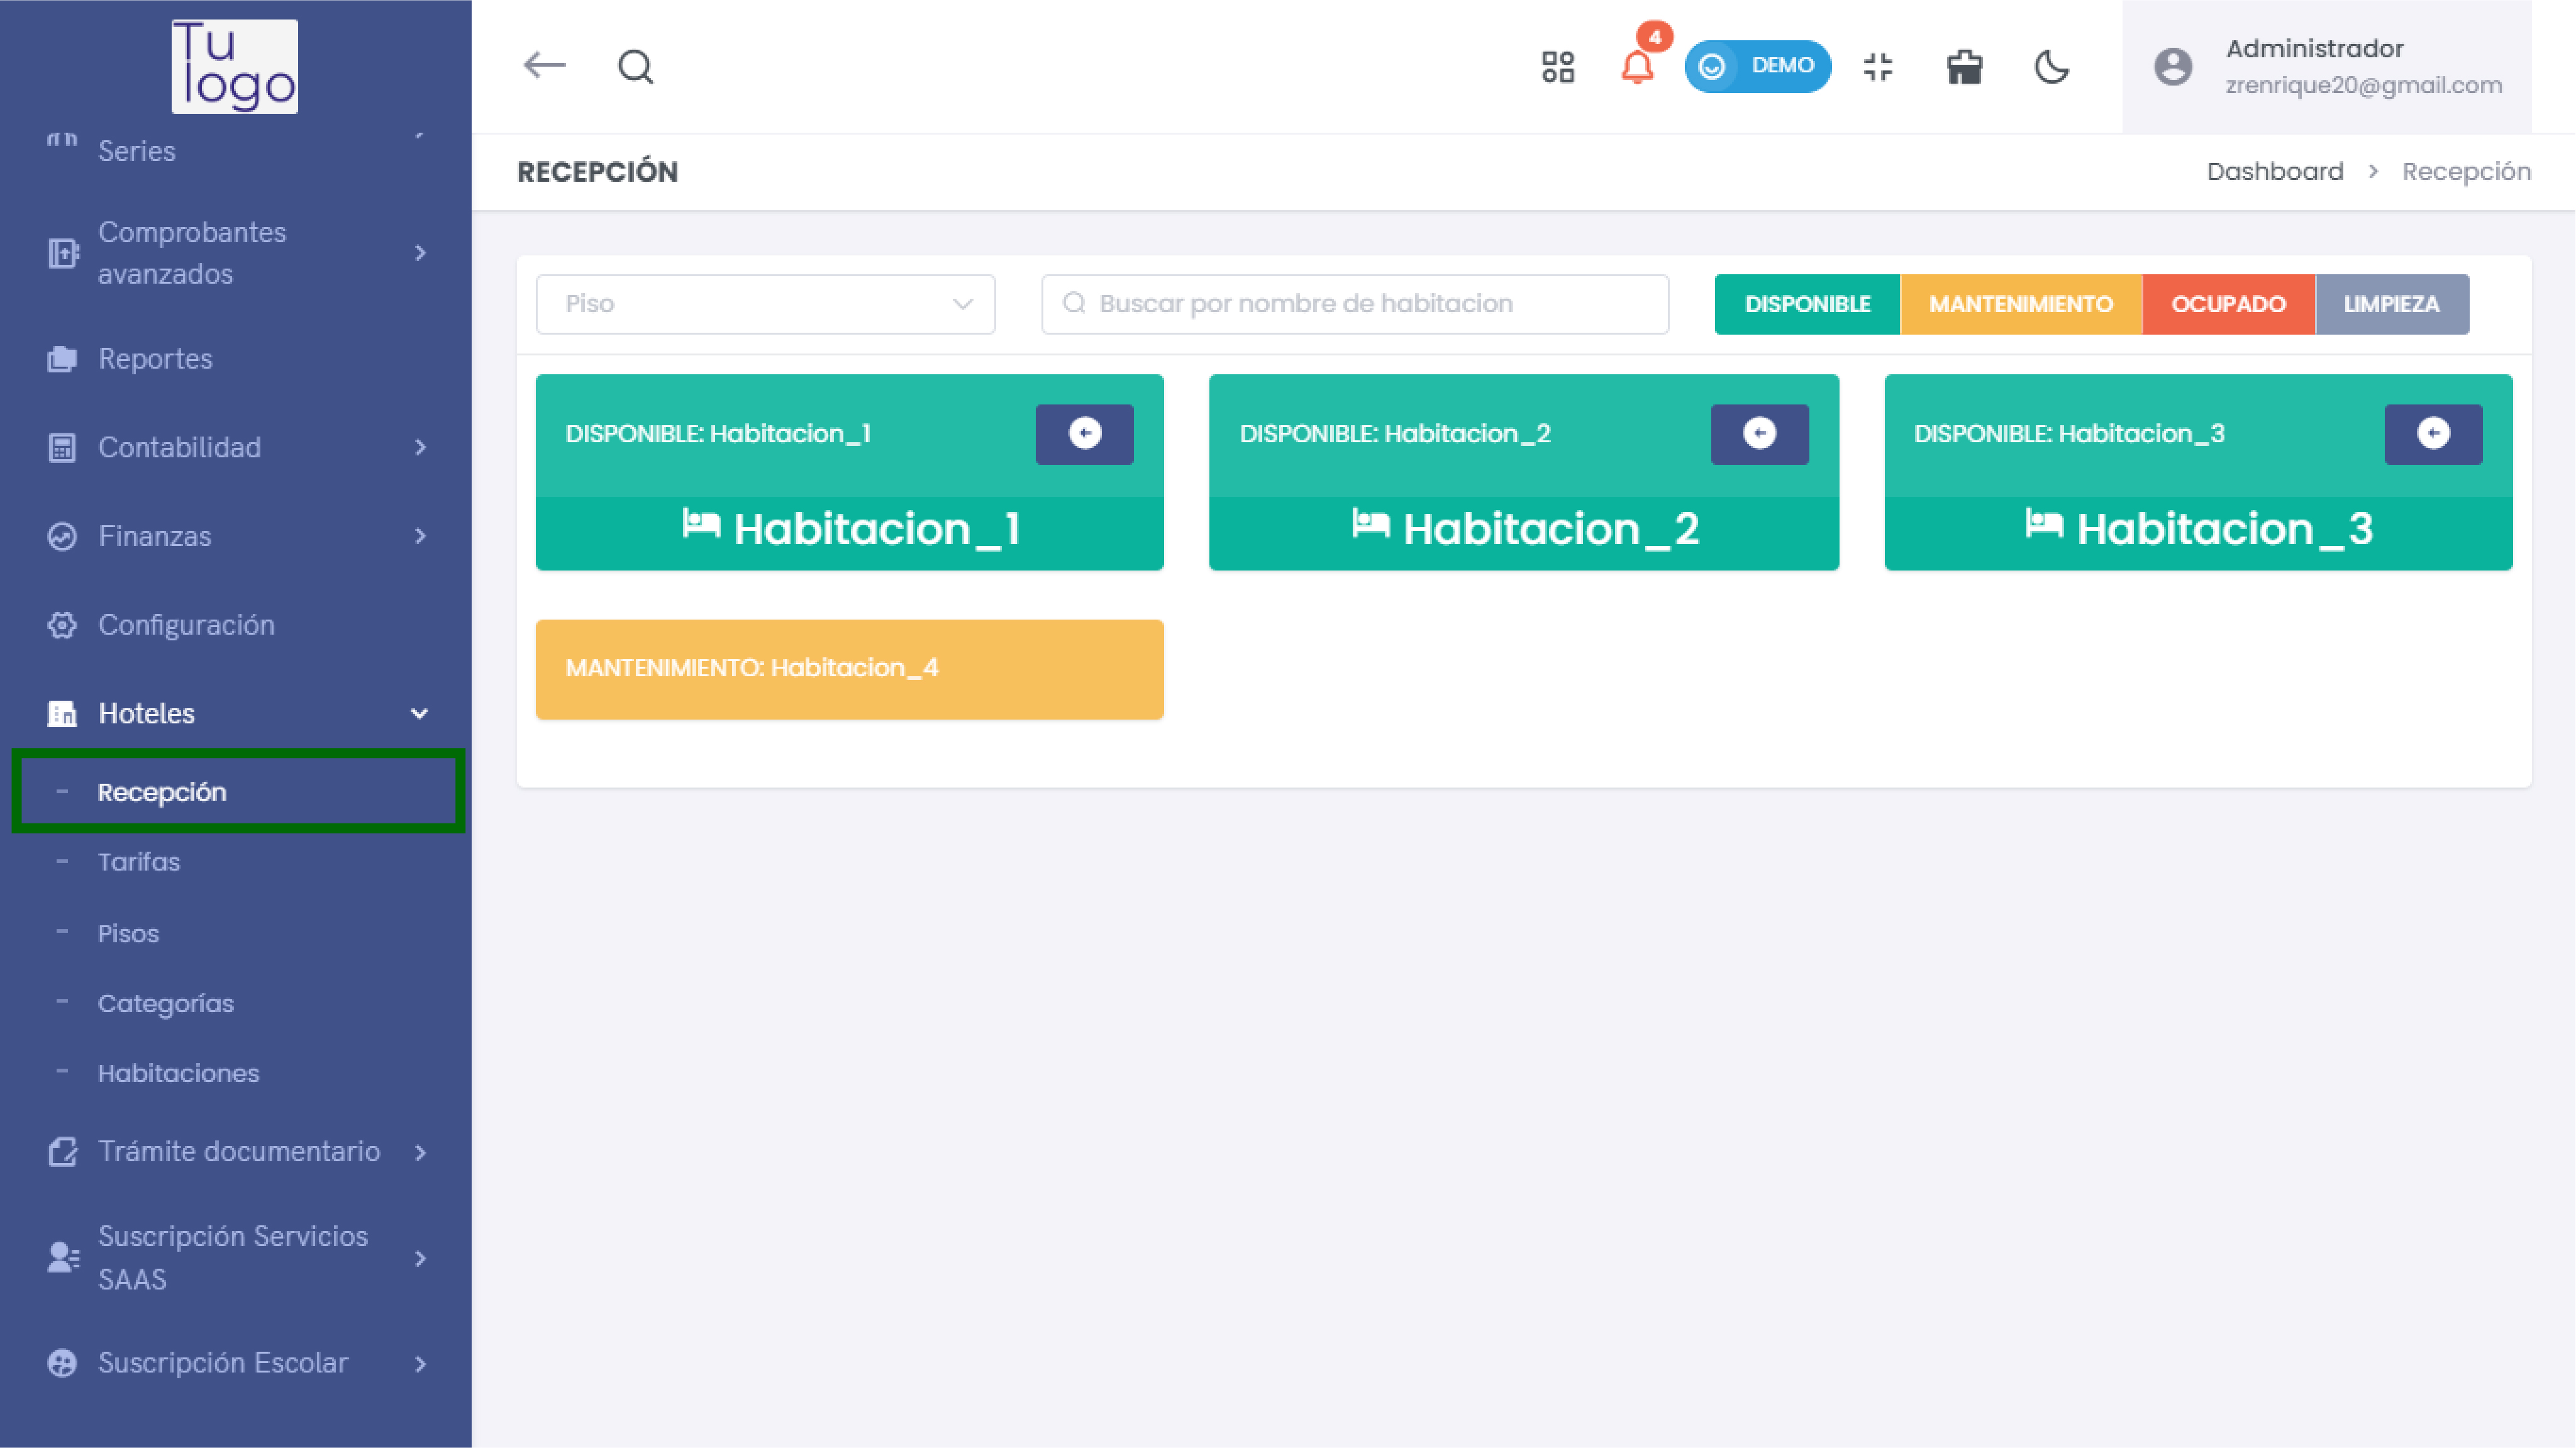This screenshot has height=1448, width=2576.
Task: Filter rooms by OCUPADO status
Action: tap(2227, 304)
